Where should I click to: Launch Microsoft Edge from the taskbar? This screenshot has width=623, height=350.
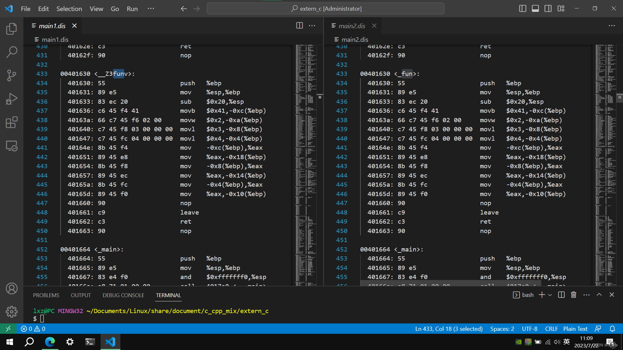49,342
